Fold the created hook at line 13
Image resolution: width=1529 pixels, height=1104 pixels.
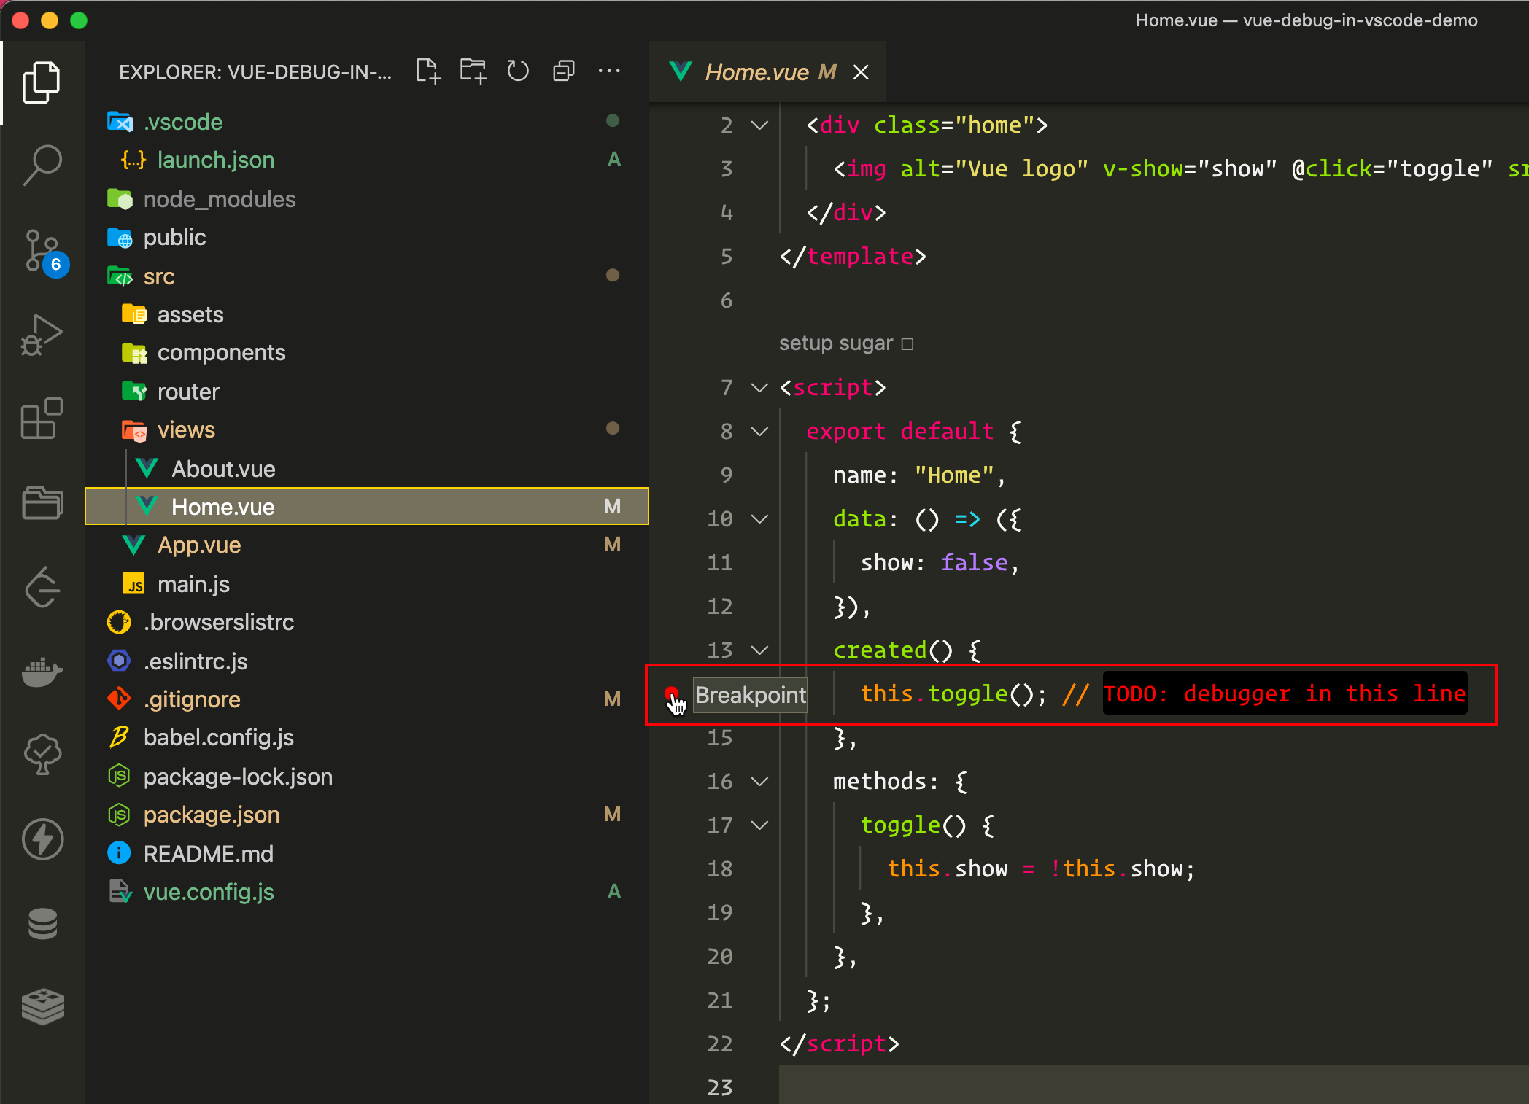tap(759, 650)
